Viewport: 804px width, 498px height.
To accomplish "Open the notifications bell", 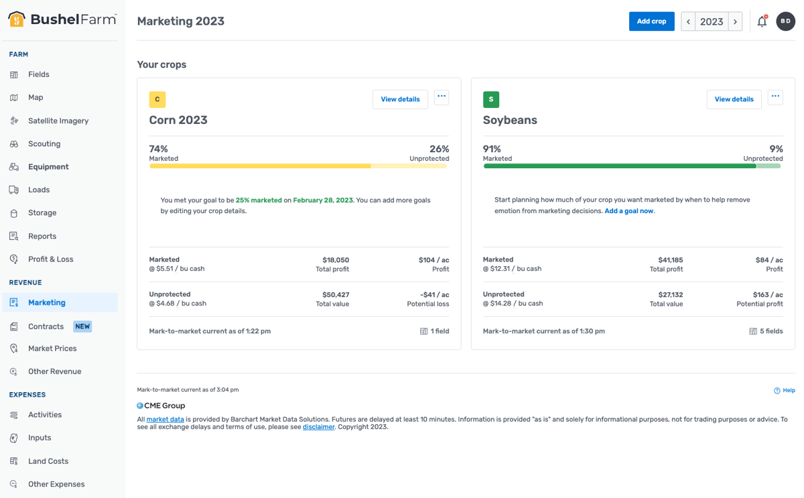I will (x=762, y=21).
